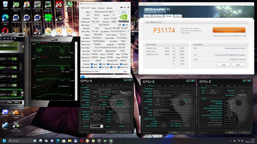Viewport: 257px width, 144px height.
Task: Open Task View on the taskbar
Action: [x=40, y=141]
